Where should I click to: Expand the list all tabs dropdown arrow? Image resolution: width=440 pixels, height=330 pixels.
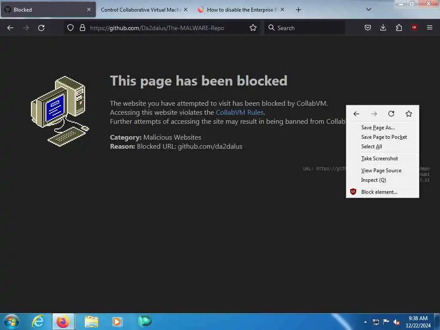point(369,9)
